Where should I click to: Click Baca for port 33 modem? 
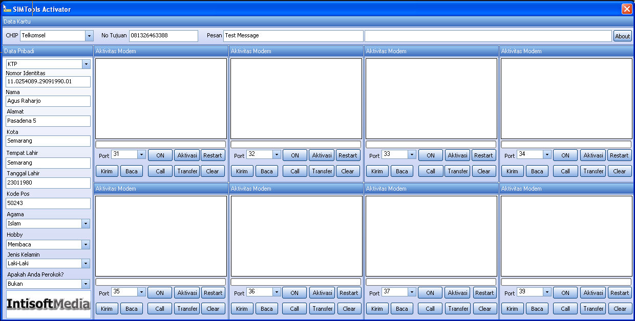coord(402,171)
